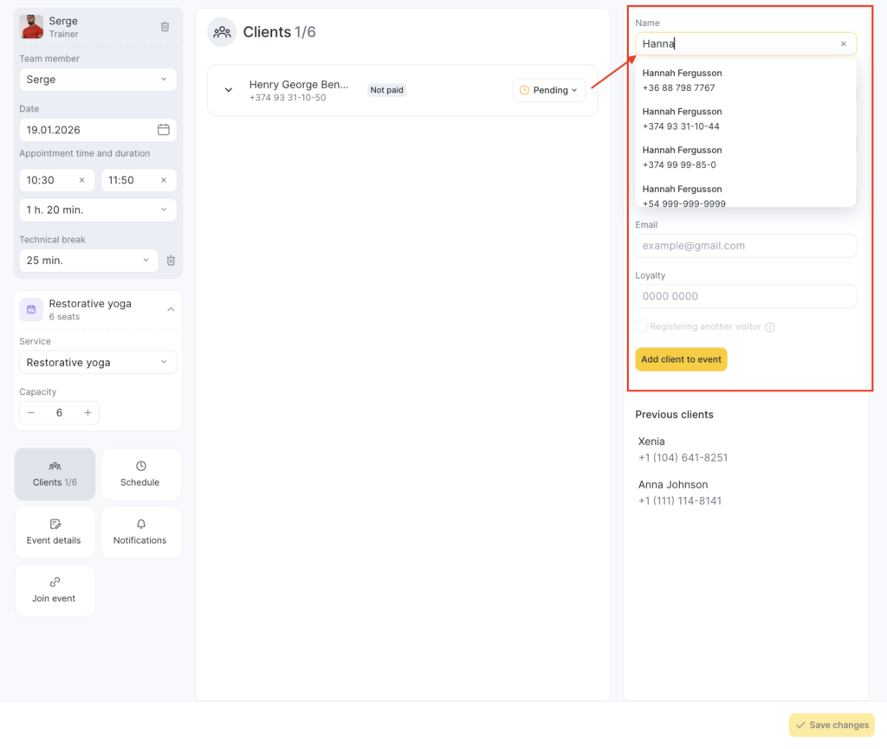Open the date calendar picker icon
This screenshot has width=887, height=749.
[163, 130]
